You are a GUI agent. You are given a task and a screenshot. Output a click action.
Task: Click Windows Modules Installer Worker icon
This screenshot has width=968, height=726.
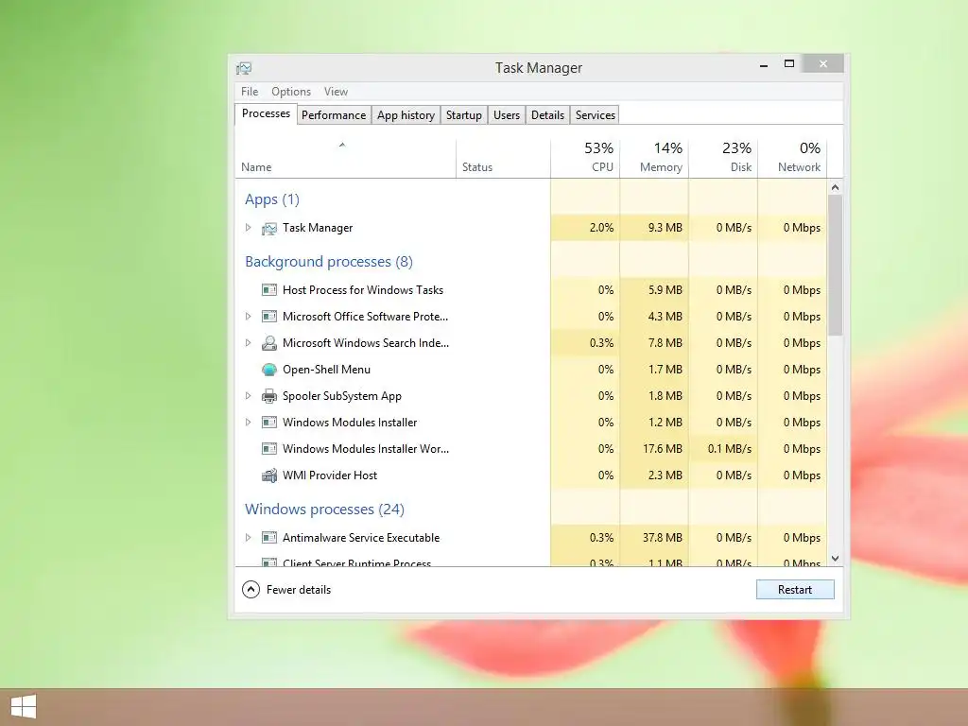coord(269,449)
